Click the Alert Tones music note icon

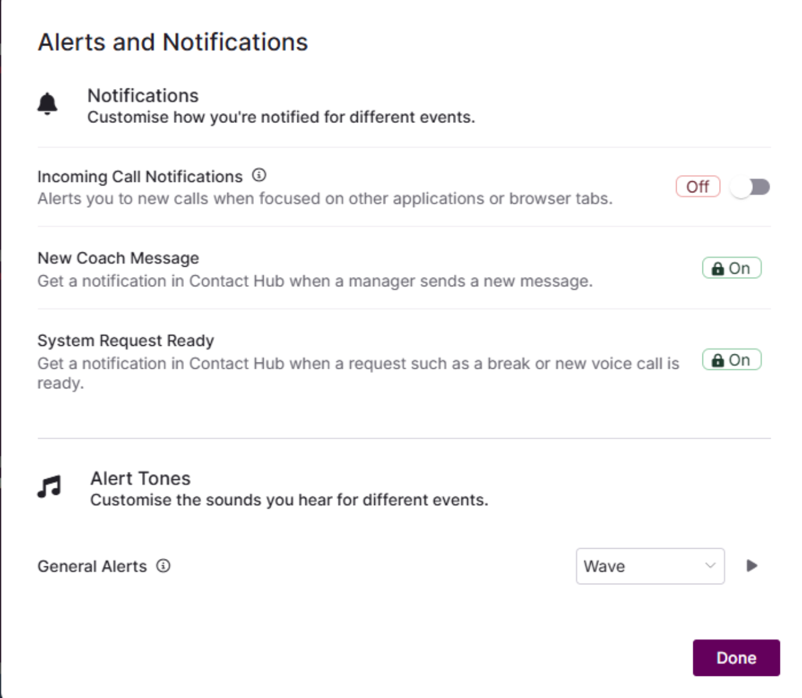(x=49, y=487)
